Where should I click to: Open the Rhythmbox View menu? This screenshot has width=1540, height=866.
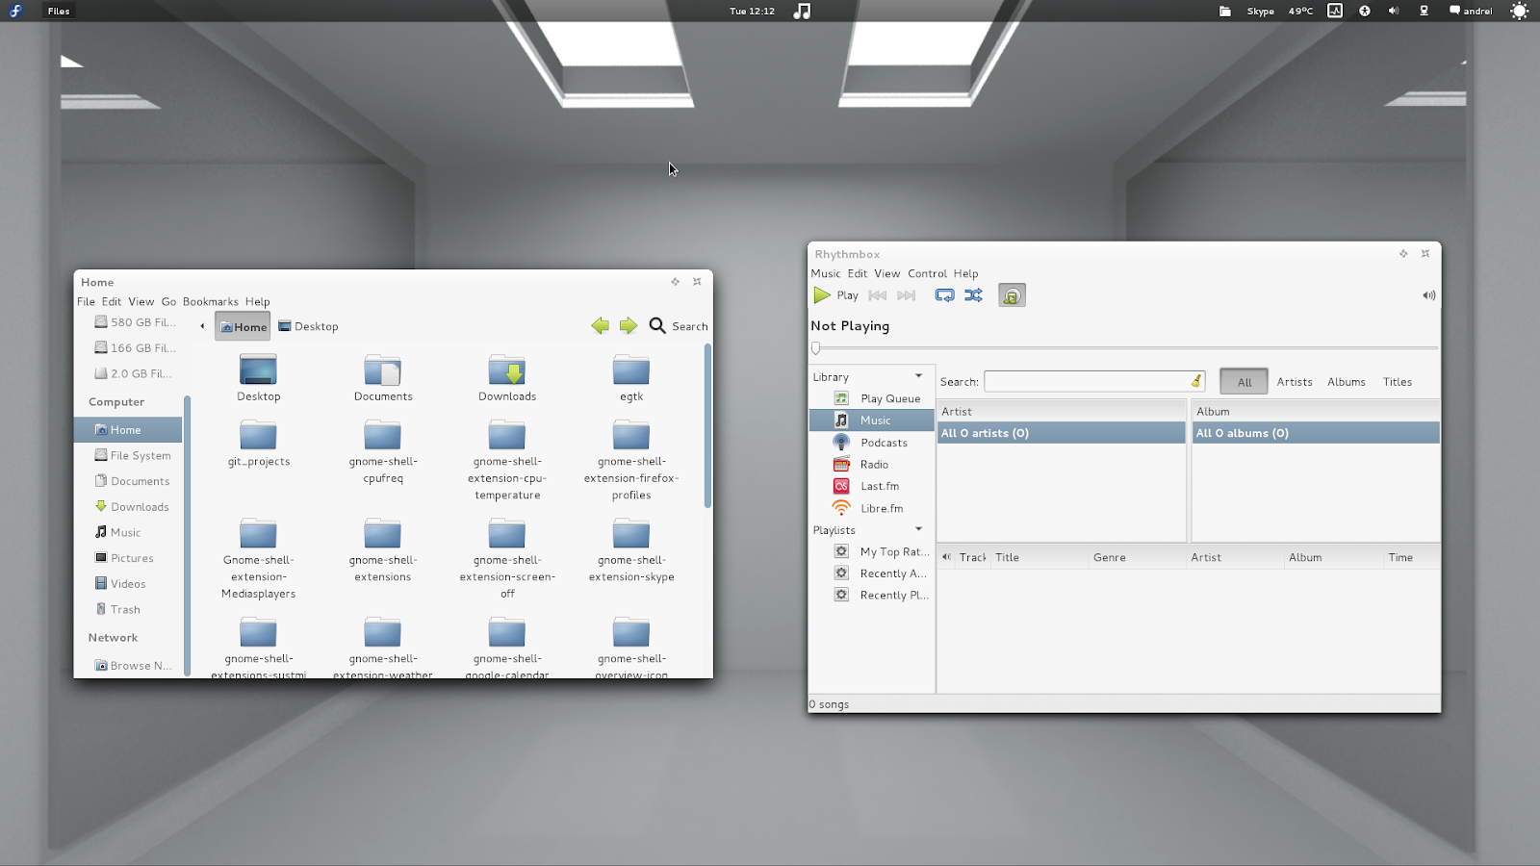click(x=886, y=273)
